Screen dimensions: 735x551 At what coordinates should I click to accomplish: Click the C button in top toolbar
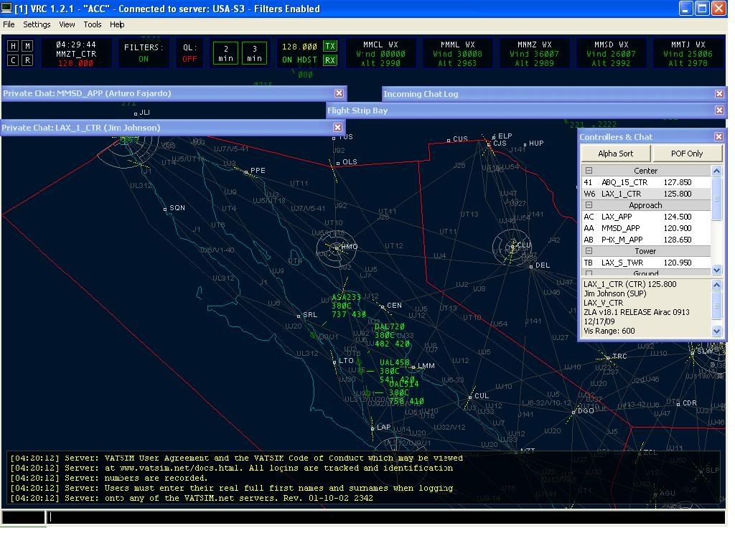tap(13, 60)
